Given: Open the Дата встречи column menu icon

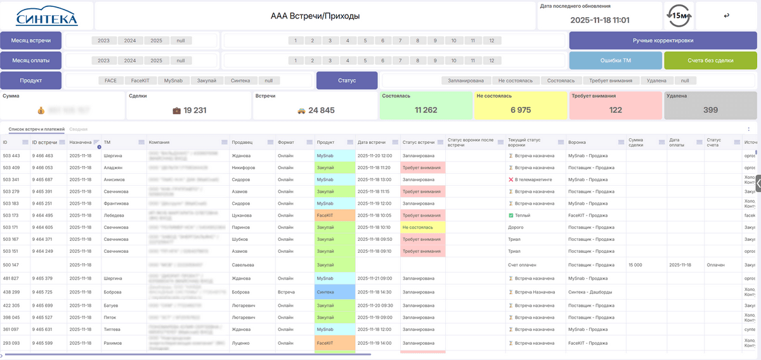Looking at the screenshot, I should point(395,142).
